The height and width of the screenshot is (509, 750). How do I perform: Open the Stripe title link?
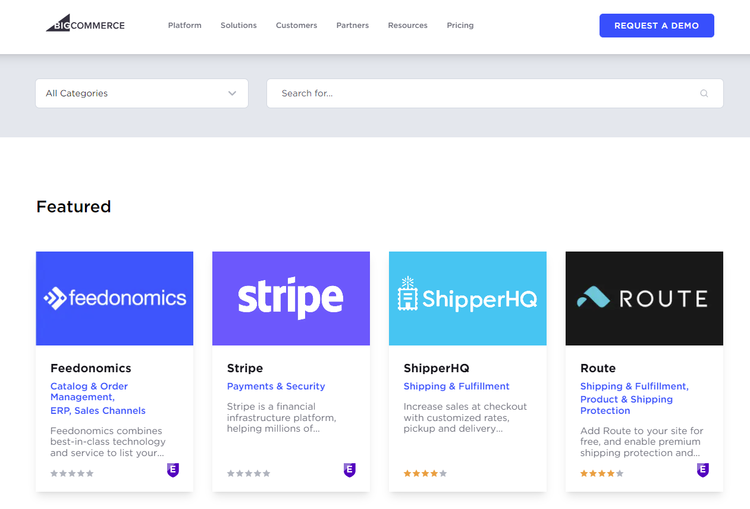coord(245,368)
